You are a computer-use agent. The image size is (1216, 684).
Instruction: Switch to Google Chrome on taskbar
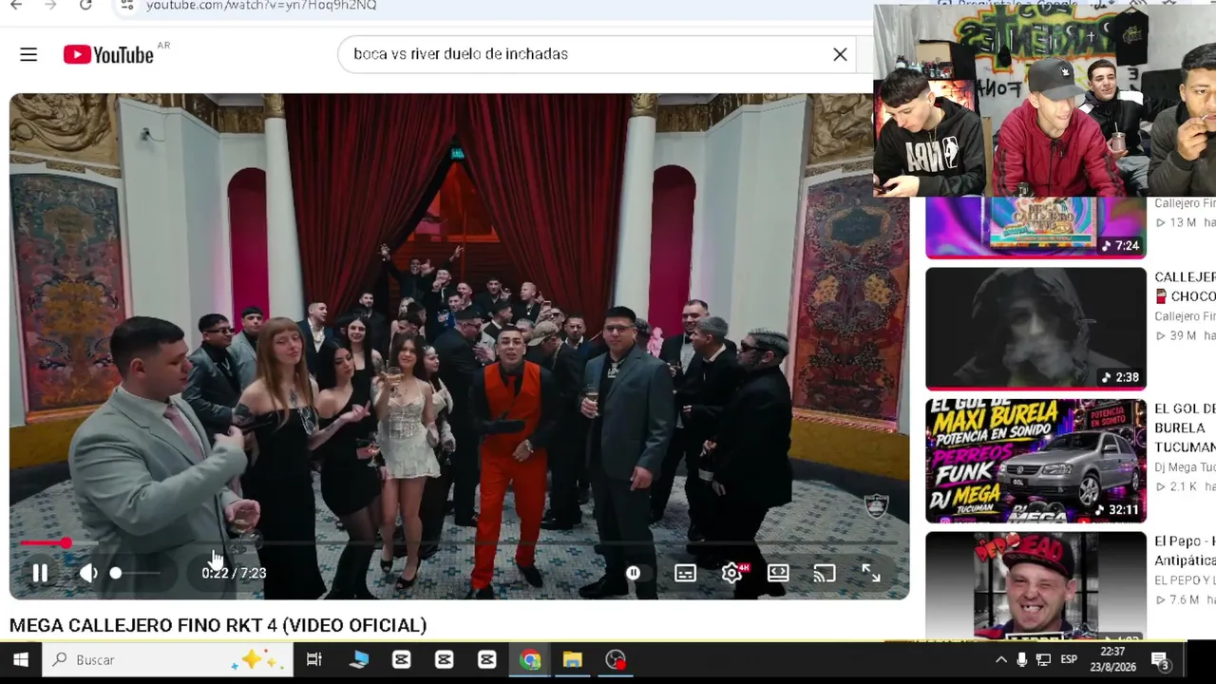pos(530,659)
